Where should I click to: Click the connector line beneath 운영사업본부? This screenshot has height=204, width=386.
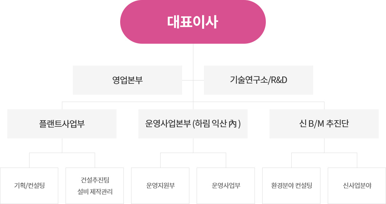[193, 145]
